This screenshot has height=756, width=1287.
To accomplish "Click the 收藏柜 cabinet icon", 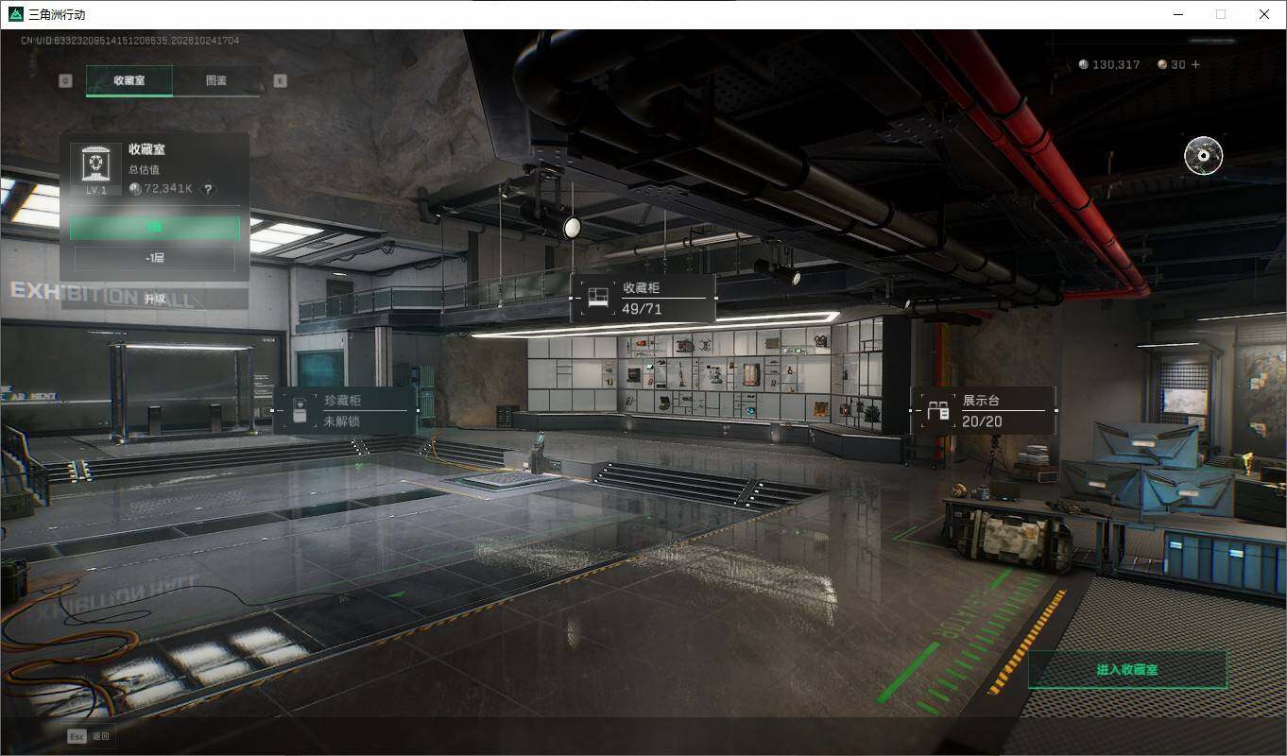I will [x=596, y=298].
